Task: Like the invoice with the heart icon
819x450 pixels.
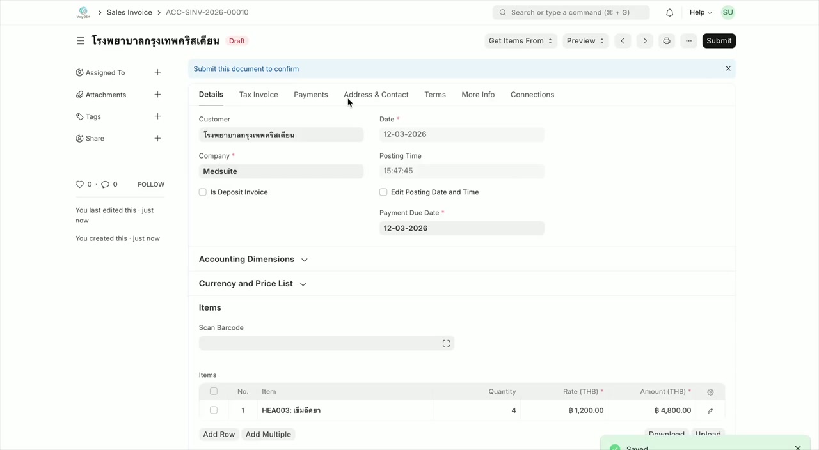Action: pyautogui.click(x=79, y=184)
